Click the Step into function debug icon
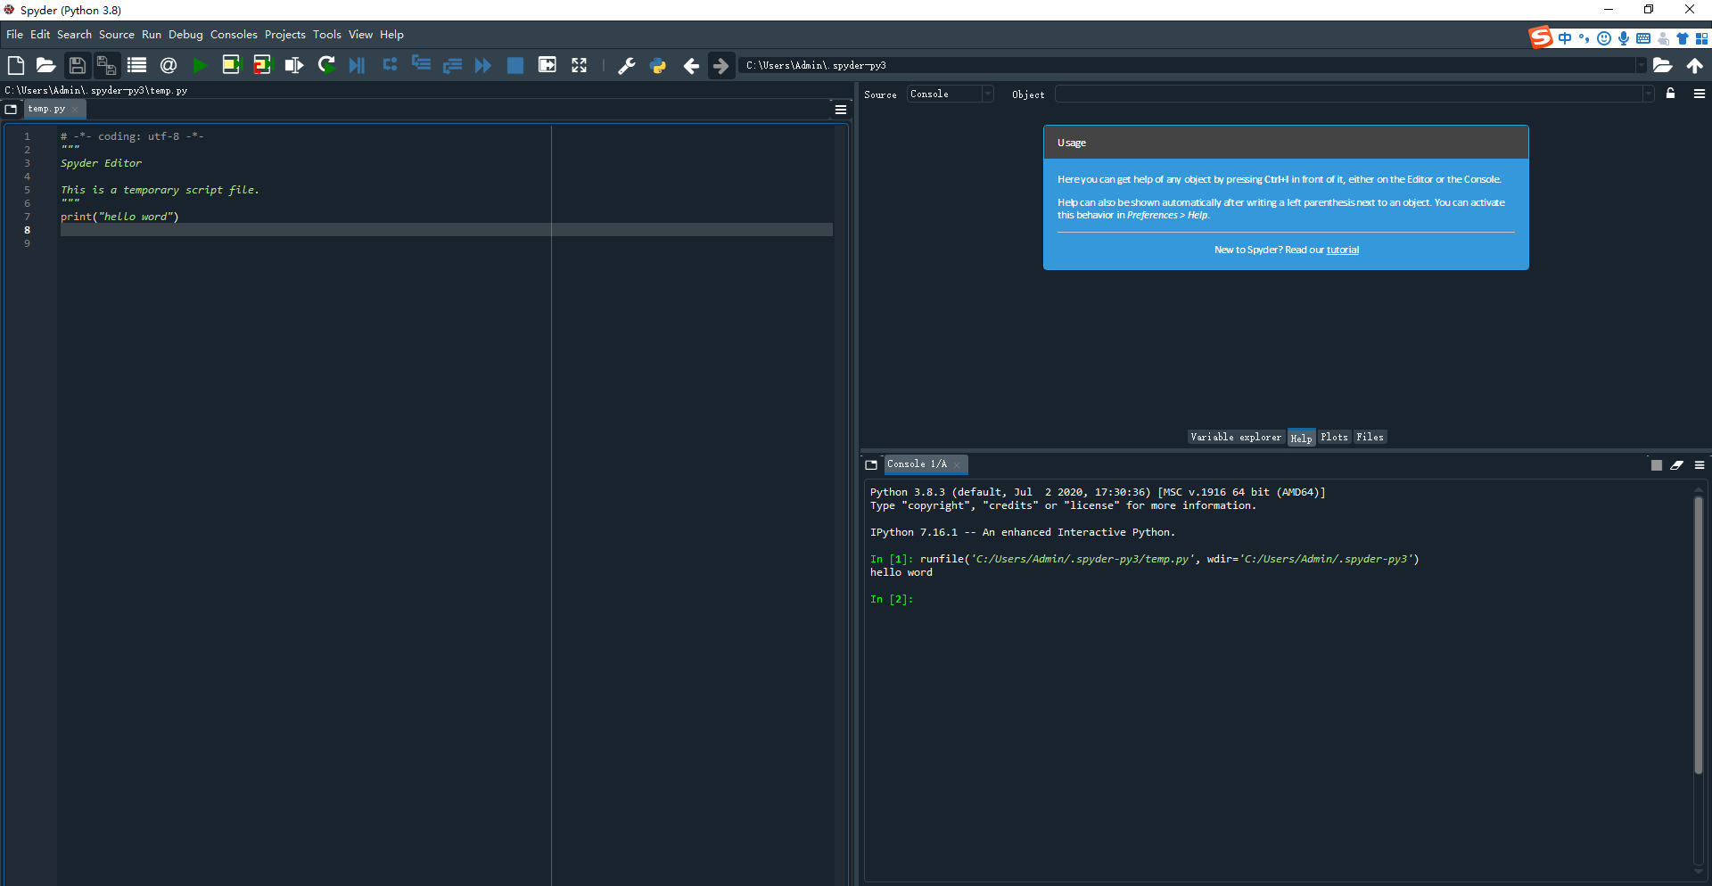1712x886 pixels. tap(421, 64)
